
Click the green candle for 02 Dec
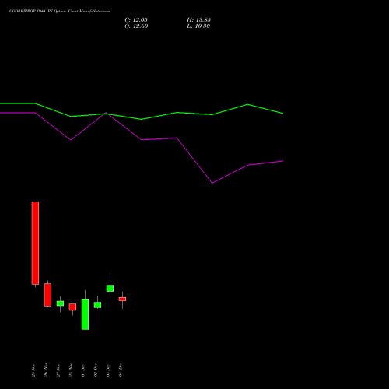tap(97, 305)
